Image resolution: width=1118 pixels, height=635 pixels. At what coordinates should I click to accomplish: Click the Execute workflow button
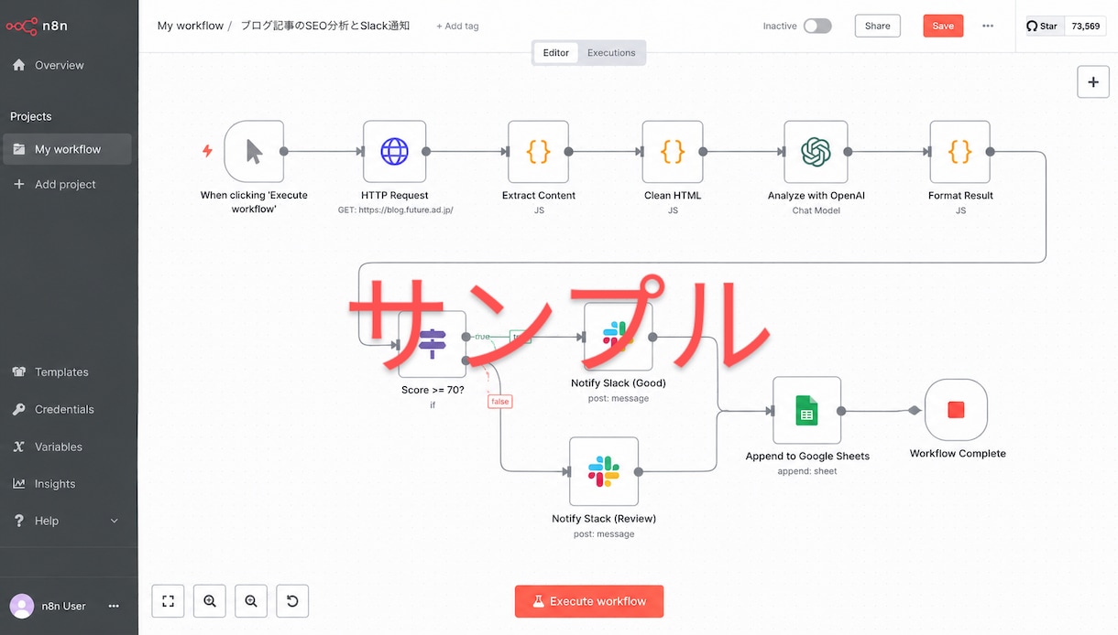[x=589, y=601]
